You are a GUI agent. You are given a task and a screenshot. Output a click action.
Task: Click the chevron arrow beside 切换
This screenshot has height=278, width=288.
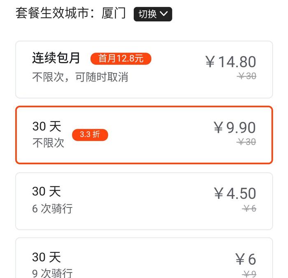(164, 14)
